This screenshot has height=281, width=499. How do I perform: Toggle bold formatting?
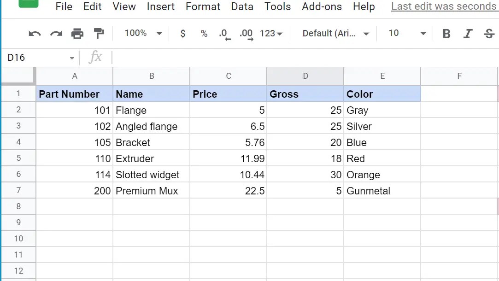(x=446, y=33)
